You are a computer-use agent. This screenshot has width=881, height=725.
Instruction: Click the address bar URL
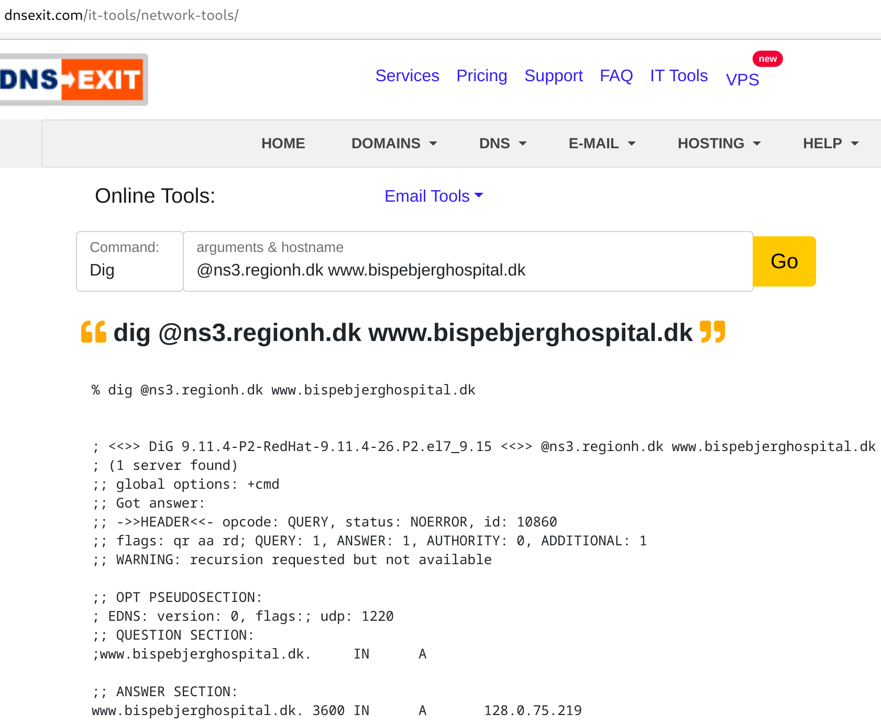(x=122, y=15)
